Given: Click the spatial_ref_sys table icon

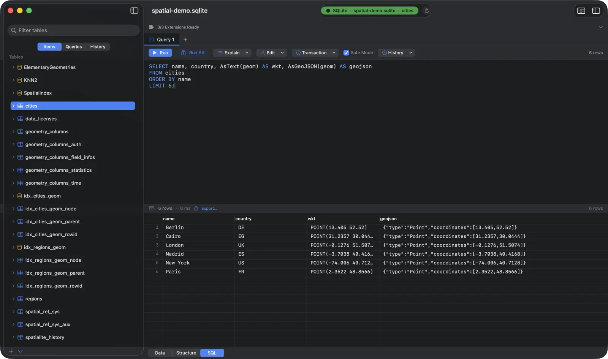Looking at the screenshot, I should [x=21, y=312].
